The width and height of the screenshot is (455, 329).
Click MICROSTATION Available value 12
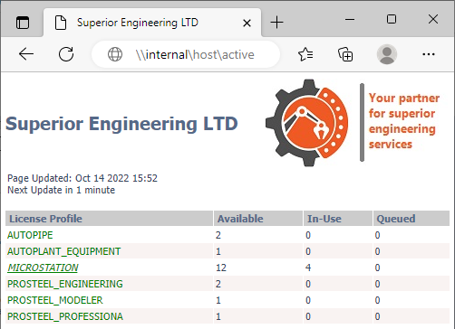221,268
